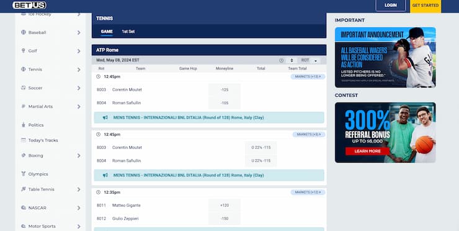The image size is (459, 231).
Task: Click the GET STARTED button
Action: [426, 6]
